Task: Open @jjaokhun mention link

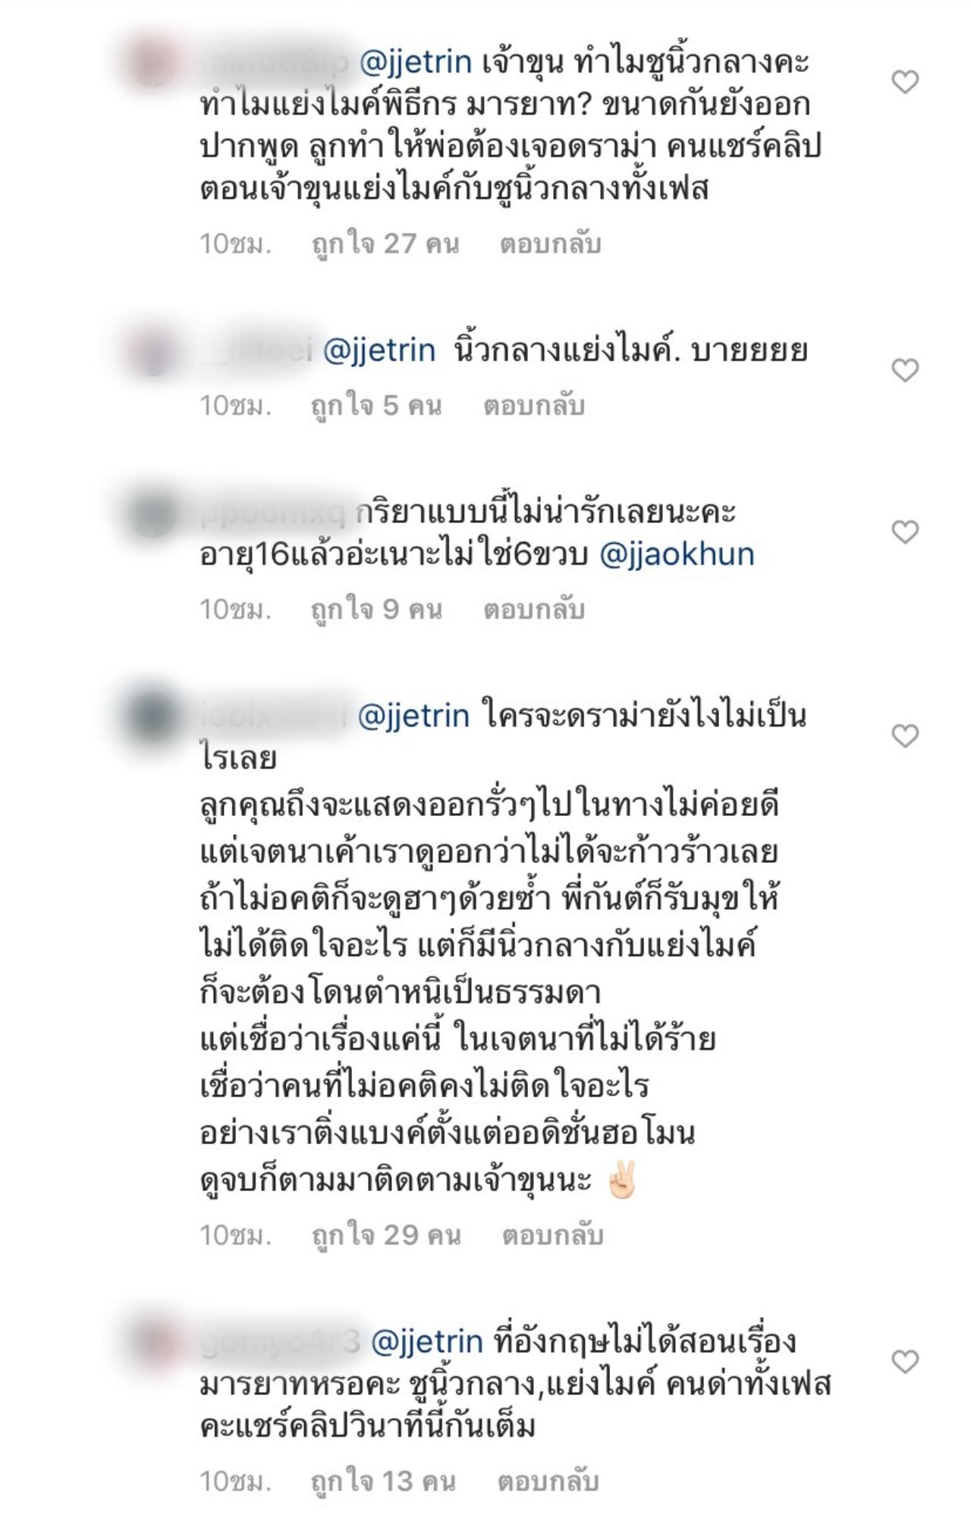Action: [x=677, y=555]
